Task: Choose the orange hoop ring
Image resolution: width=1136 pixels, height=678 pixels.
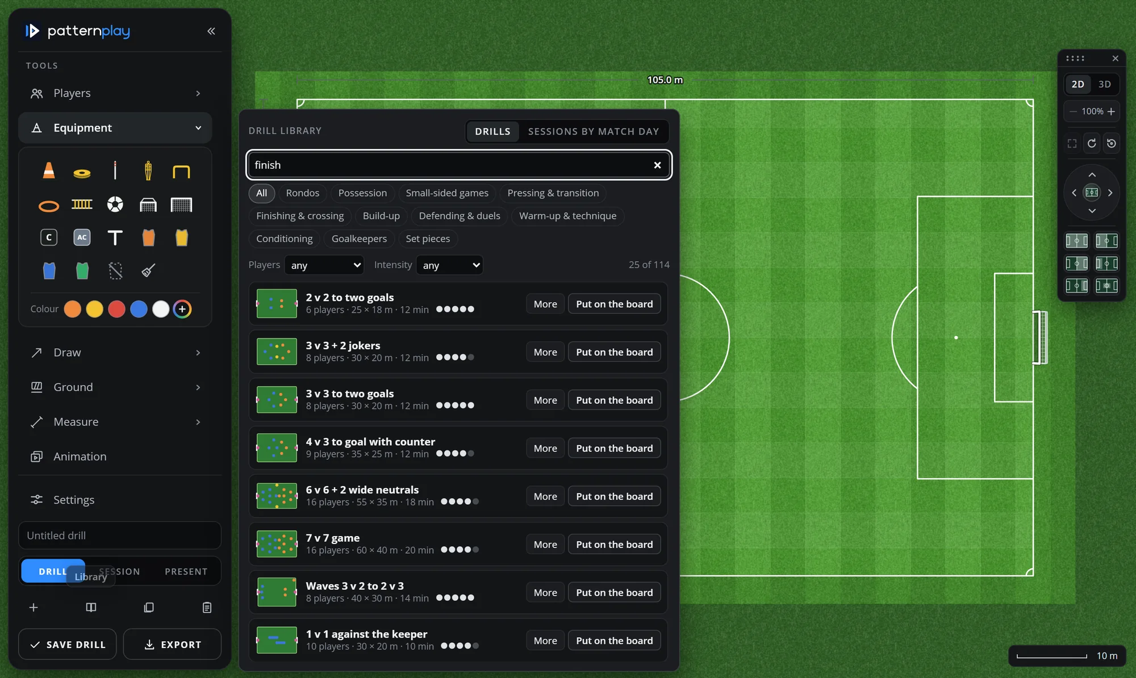Action: pyautogui.click(x=49, y=206)
